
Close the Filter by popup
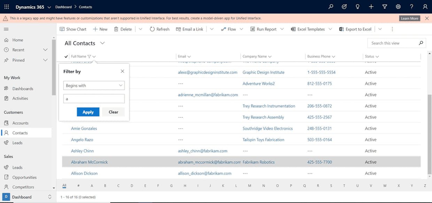click(x=122, y=71)
